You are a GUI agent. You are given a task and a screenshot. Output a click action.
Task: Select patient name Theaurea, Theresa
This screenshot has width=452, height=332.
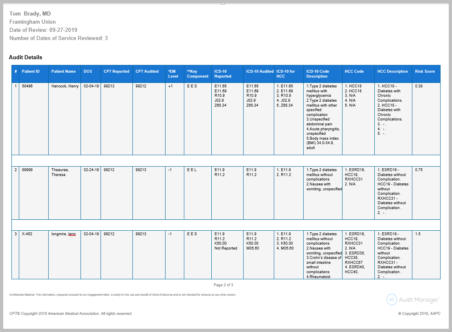click(x=60, y=172)
